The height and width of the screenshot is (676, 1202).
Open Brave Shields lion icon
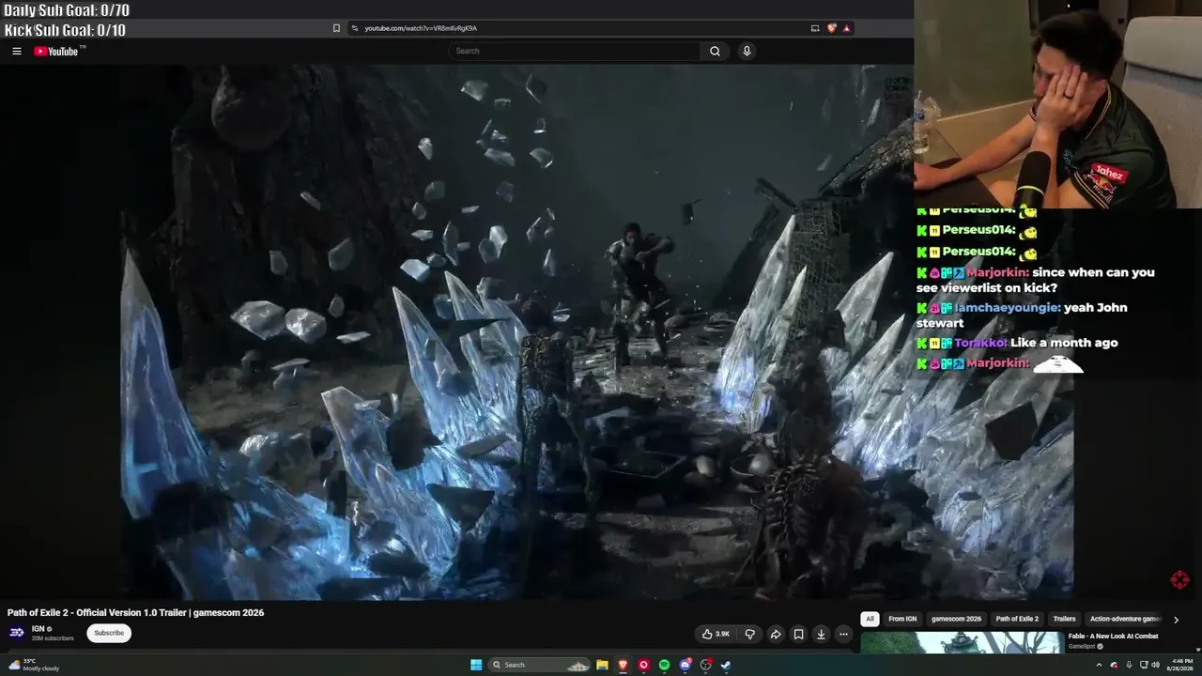[831, 28]
